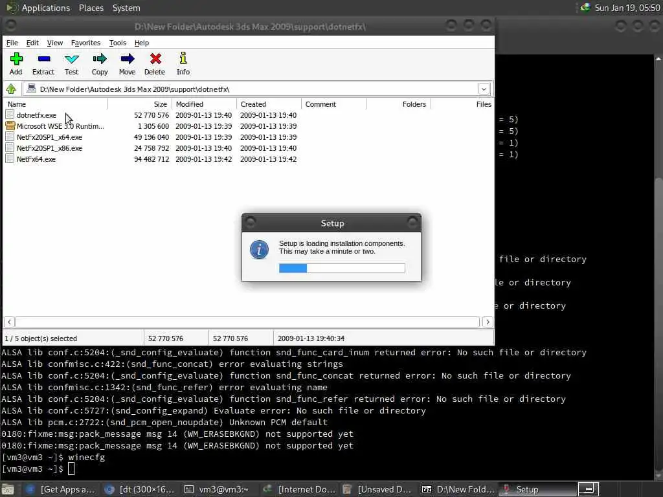Click the NetFx20SP1_x86.exe file icon
This screenshot has height=497, width=663.
10,148
